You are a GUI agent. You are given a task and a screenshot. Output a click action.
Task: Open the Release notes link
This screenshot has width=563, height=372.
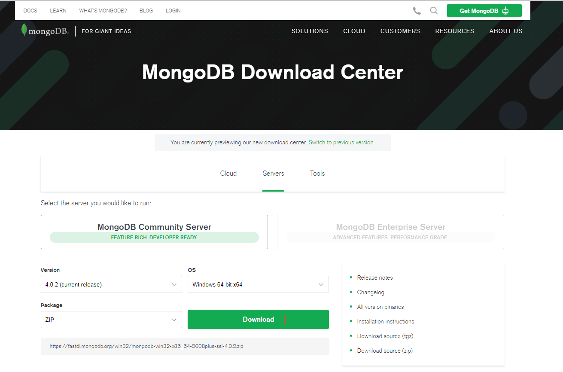click(375, 277)
